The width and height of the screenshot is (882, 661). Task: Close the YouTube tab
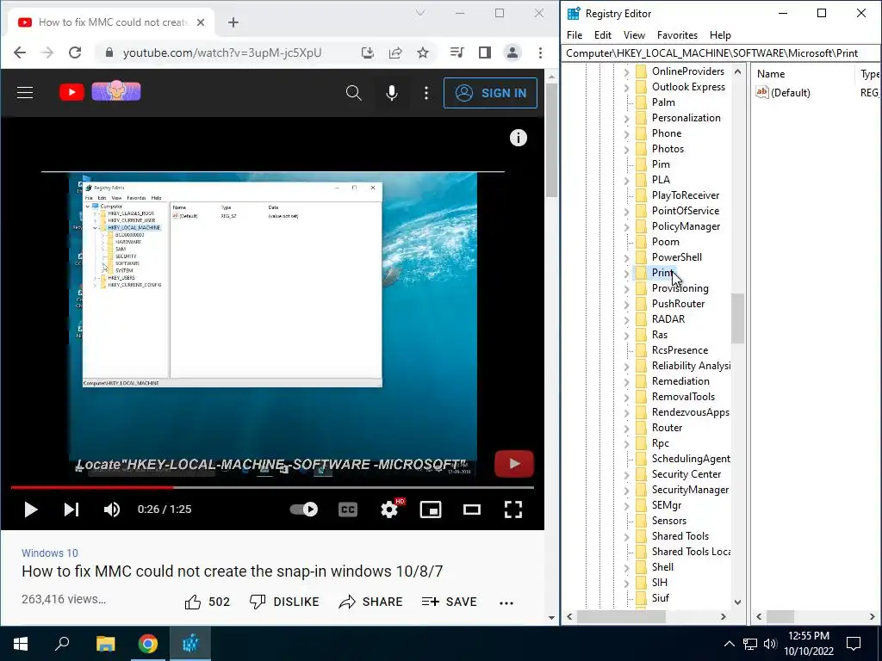click(201, 22)
